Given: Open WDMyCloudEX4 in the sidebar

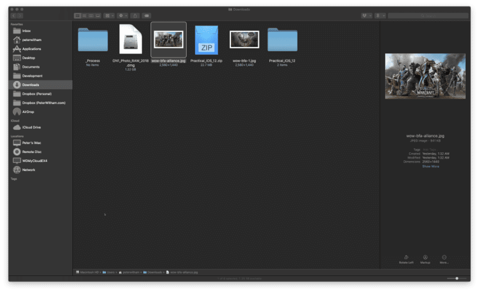Looking at the screenshot, I should click(40, 161).
